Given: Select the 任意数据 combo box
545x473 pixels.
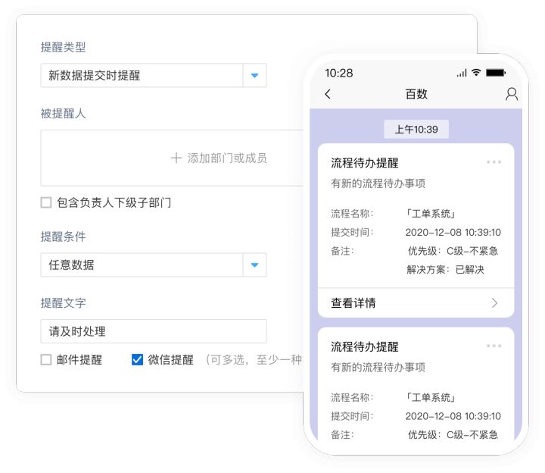Looking at the screenshot, I should point(154,265).
